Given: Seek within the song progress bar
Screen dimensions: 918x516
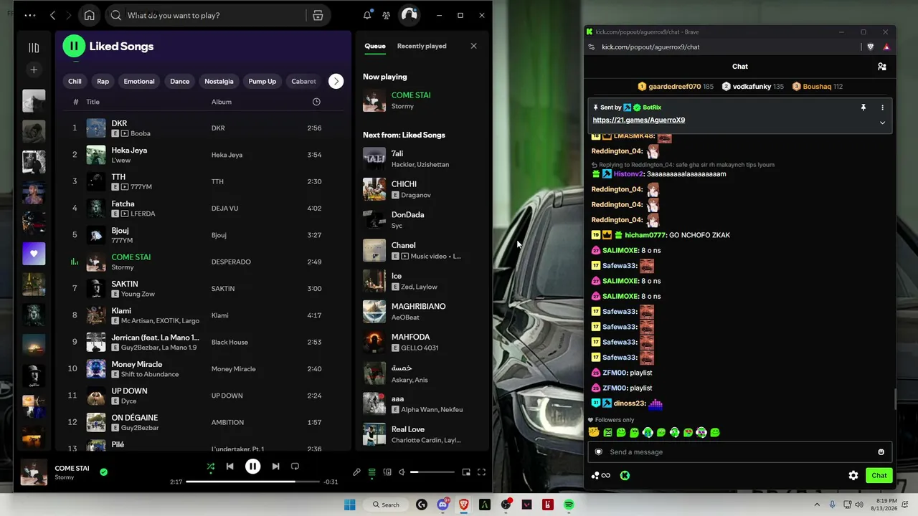Looking at the screenshot, I should click(x=252, y=482).
